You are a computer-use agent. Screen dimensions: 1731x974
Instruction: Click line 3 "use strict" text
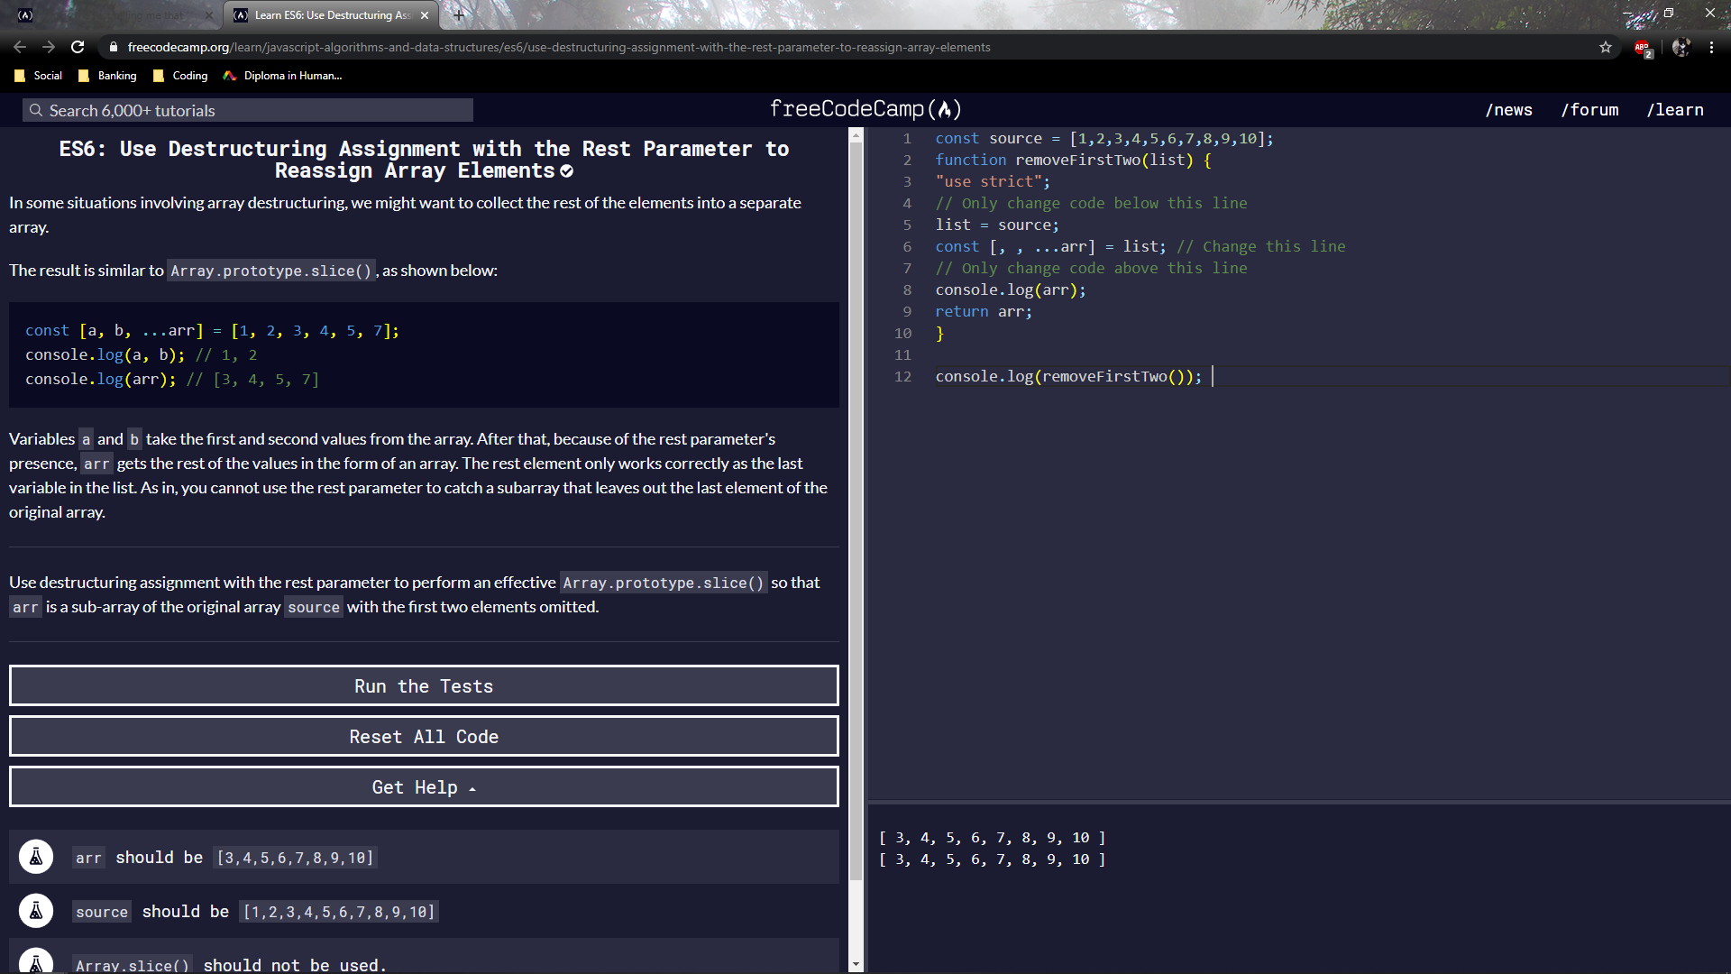[x=993, y=181]
